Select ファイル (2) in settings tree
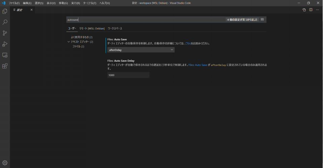This screenshot has width=323, height=168. [x=78, y=46]
